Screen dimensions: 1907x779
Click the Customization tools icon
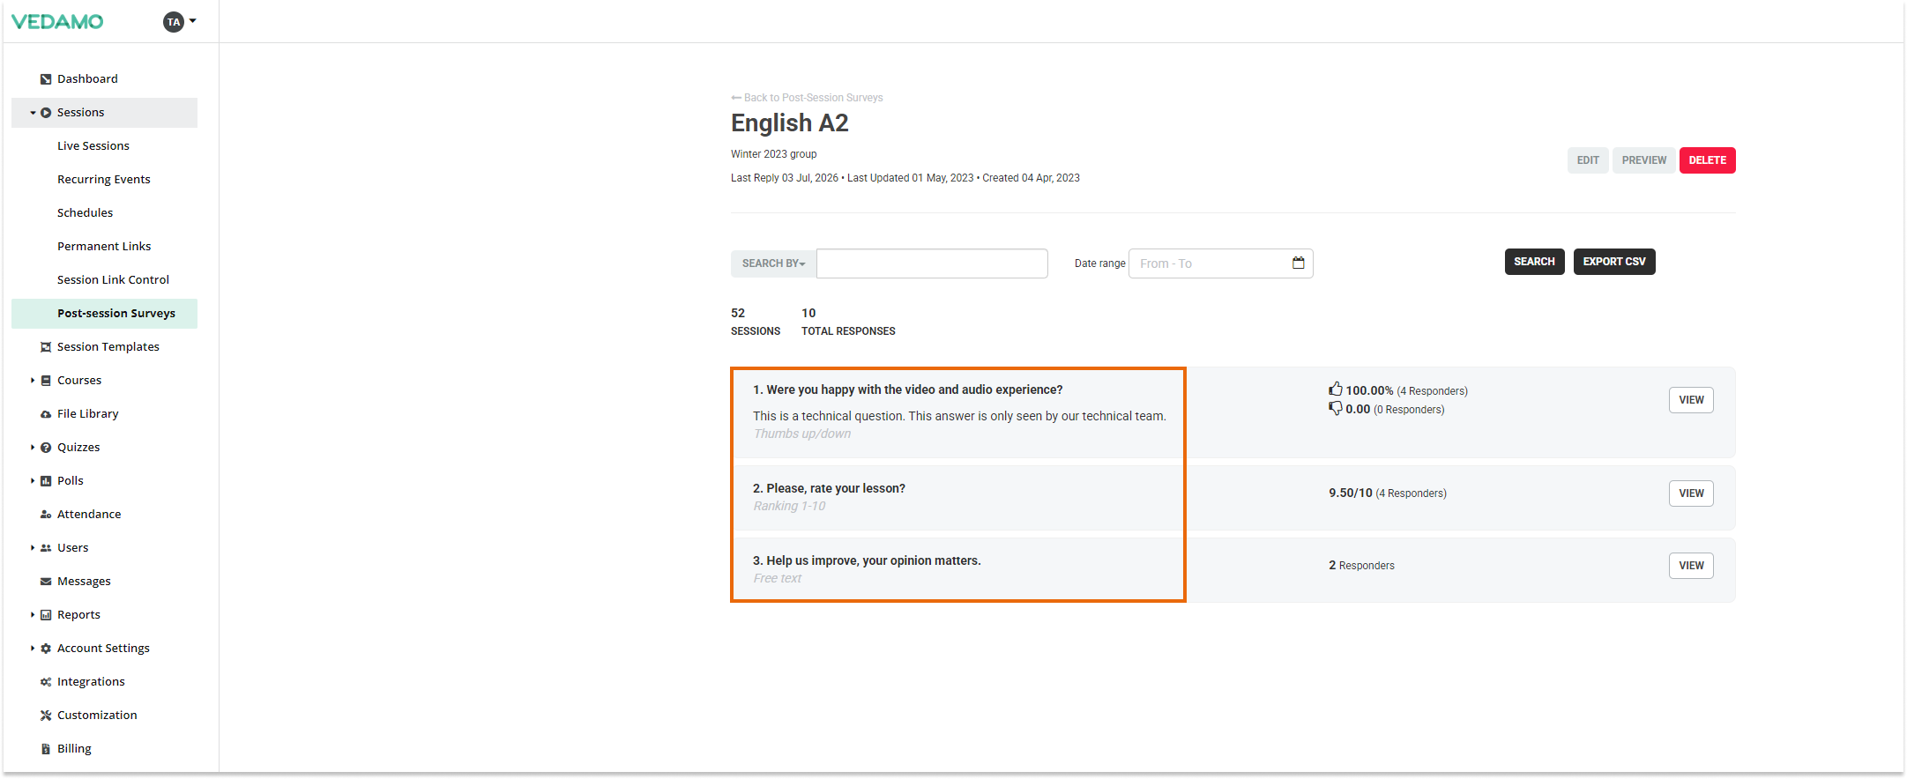[46, 716]
